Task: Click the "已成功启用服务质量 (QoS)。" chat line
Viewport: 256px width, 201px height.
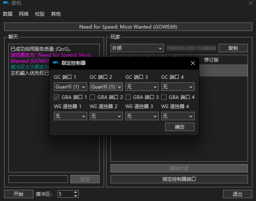Action: 41,49
